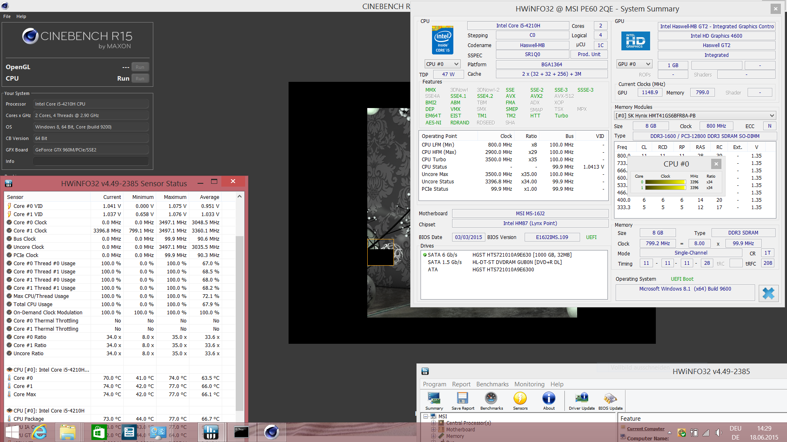
Task: Show hidden tray icons arrow
Action: [669, 433]
